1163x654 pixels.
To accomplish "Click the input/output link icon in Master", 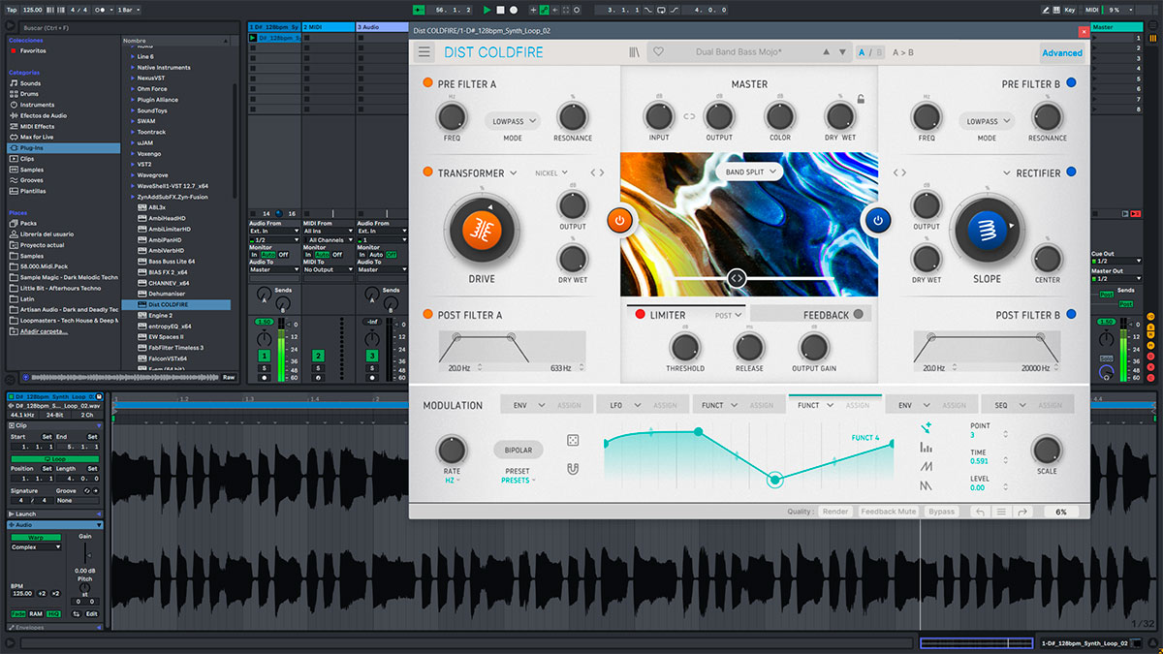I will tap(689, 117).
